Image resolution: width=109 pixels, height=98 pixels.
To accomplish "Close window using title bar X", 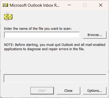I will [x=101, y=5].
